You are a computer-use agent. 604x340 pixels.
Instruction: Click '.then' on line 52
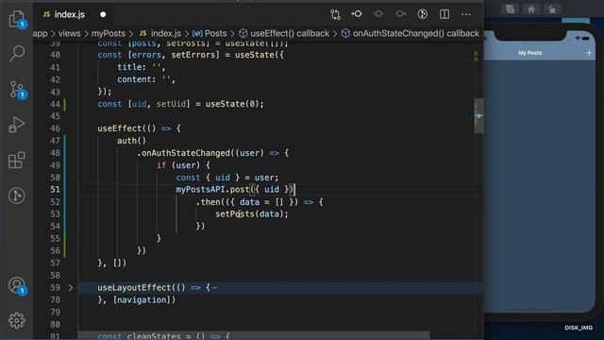(x=208, y=202)
